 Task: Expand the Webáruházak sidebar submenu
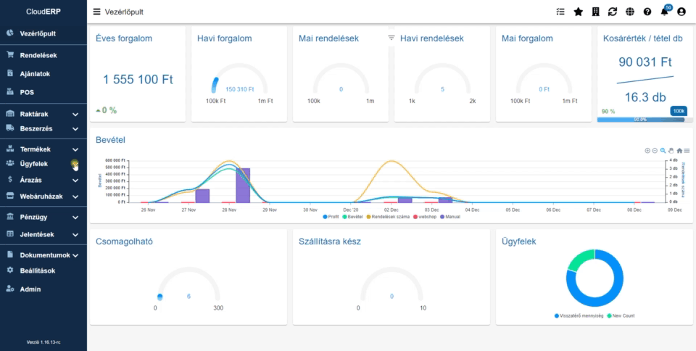pyautogui.click(x=75, y=196)
